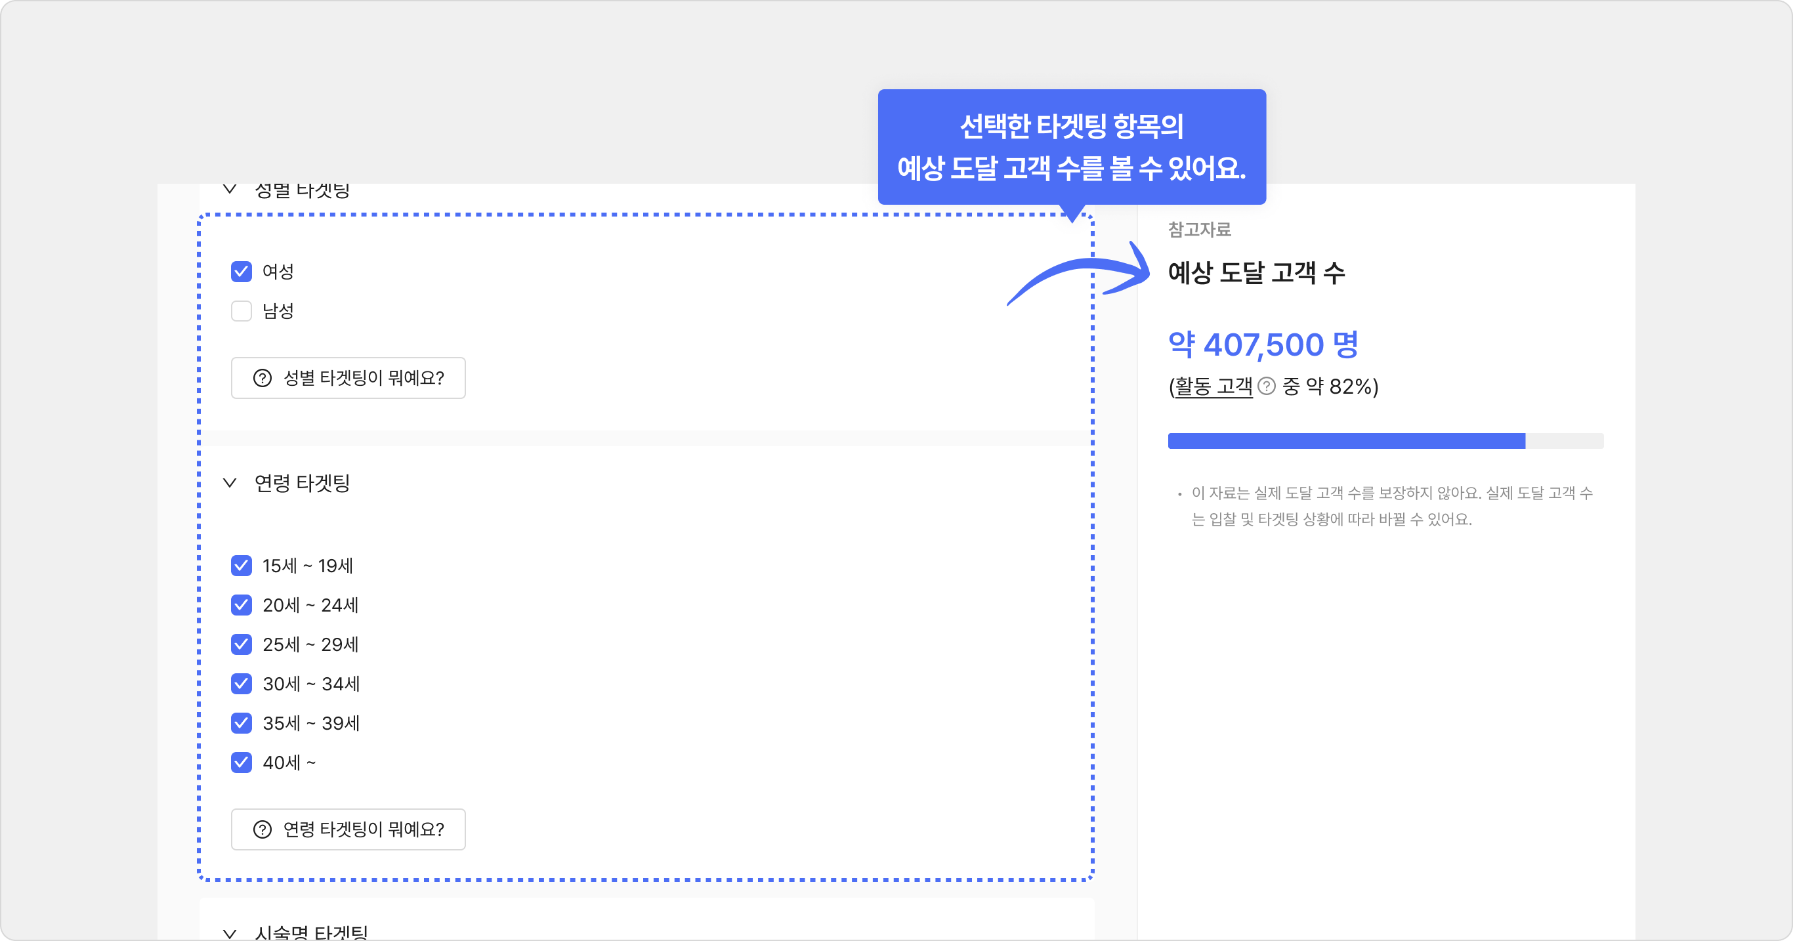
Task: Click question mark icon in 연령 타겟팅 help button
Action: pos(262,829)
